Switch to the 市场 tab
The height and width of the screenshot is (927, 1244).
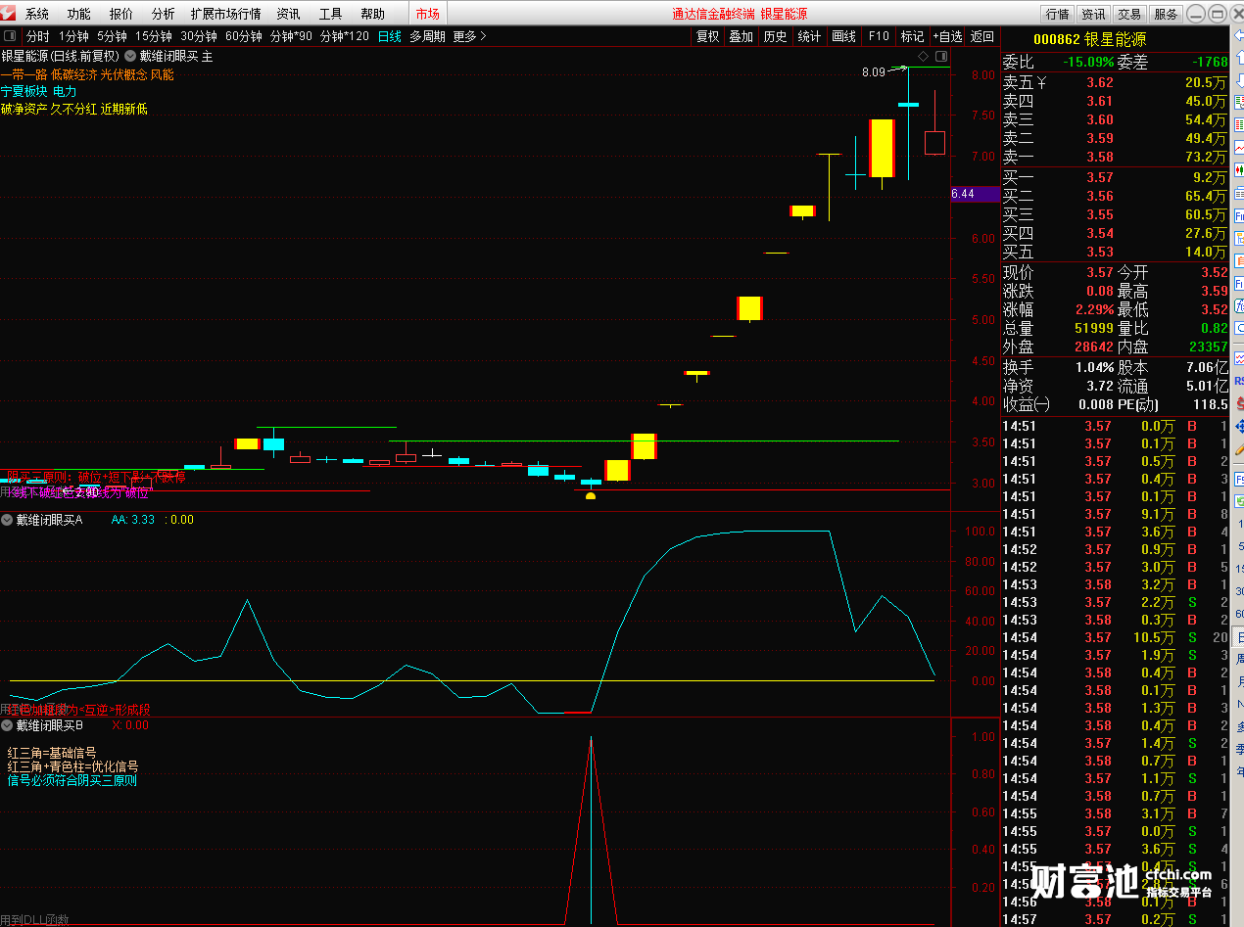point(428,14)
